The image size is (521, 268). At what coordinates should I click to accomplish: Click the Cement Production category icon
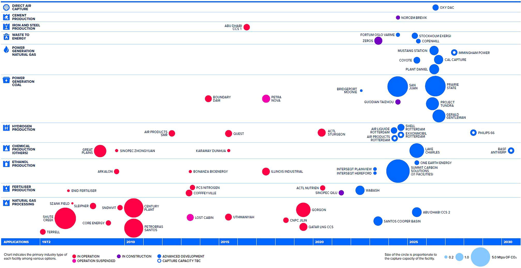coord(6,17)
